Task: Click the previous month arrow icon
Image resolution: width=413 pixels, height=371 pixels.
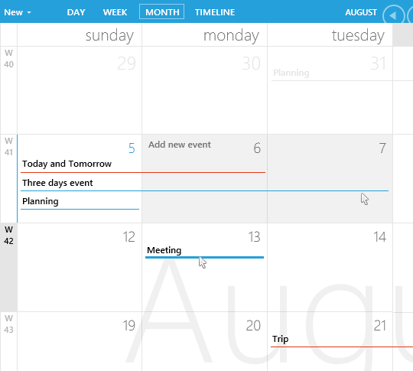Action: pyautogui.click(x=393, y=16)
